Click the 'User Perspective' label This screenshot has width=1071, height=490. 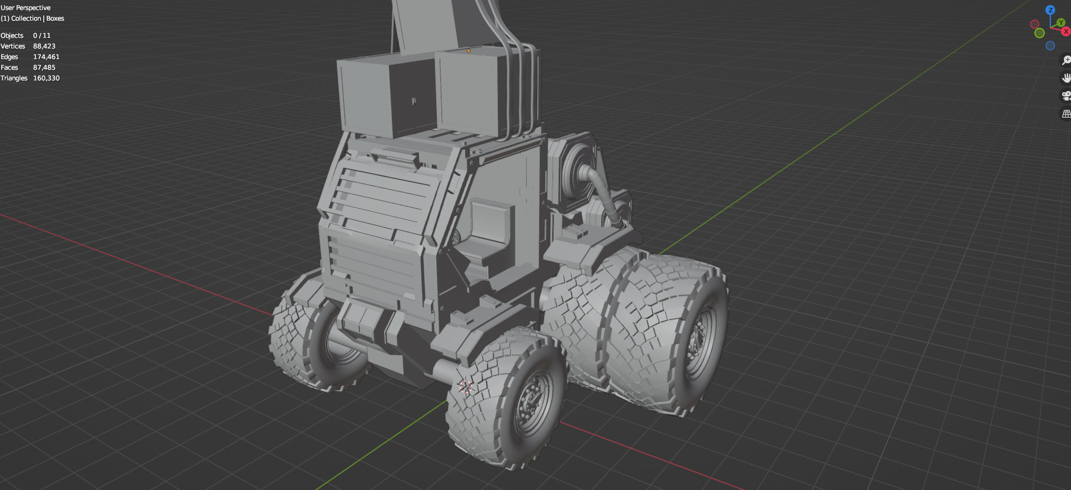[x=25, y=8]
